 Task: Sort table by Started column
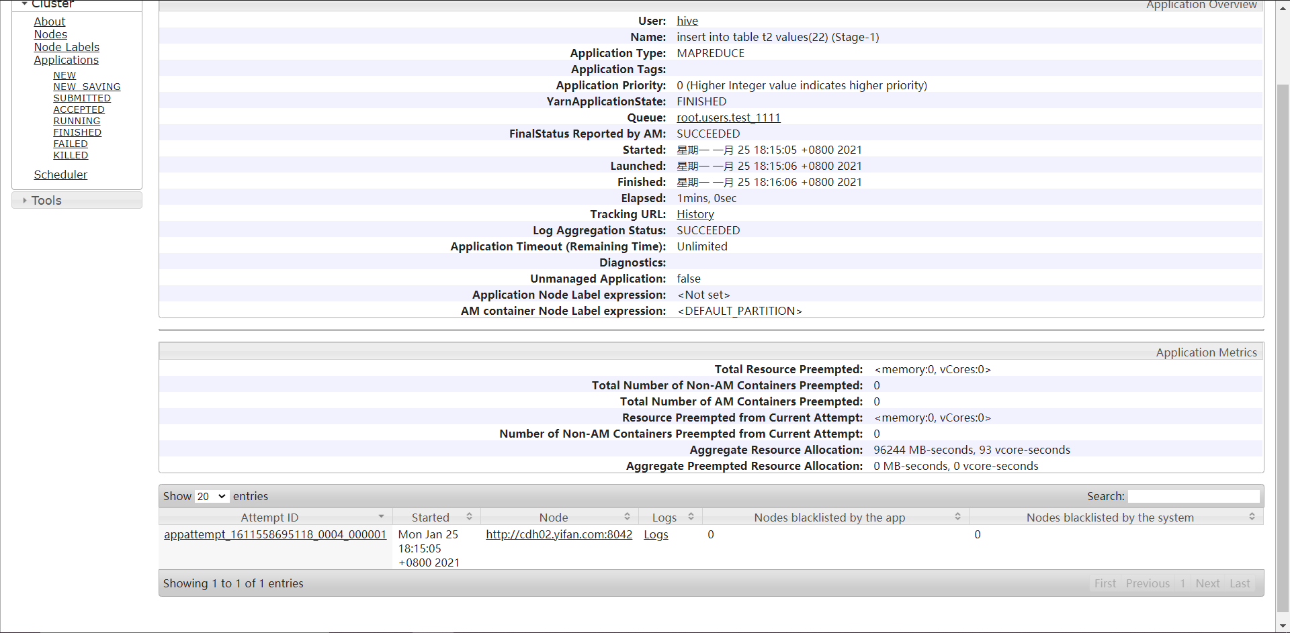click(x=437, y=517)
